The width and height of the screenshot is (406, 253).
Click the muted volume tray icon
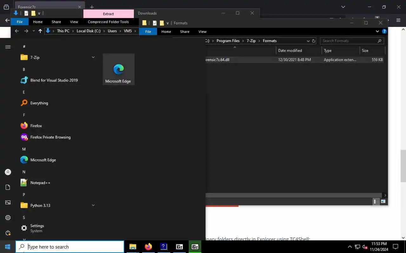[365, 247]
